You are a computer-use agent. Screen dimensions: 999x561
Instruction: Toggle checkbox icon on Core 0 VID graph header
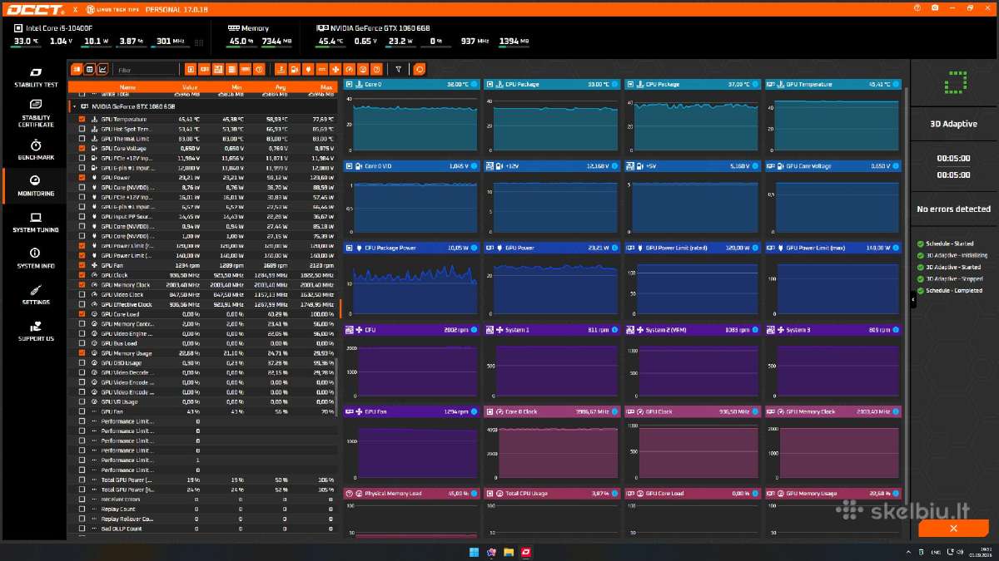(348, 166)
